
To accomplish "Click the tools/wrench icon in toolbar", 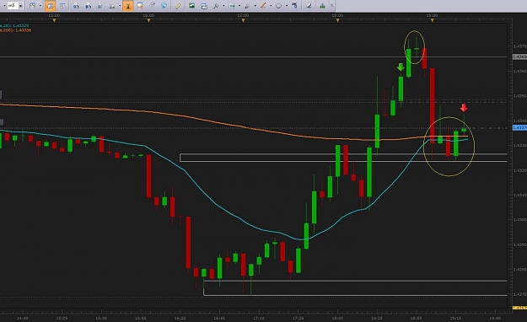I will click(216, 6).
